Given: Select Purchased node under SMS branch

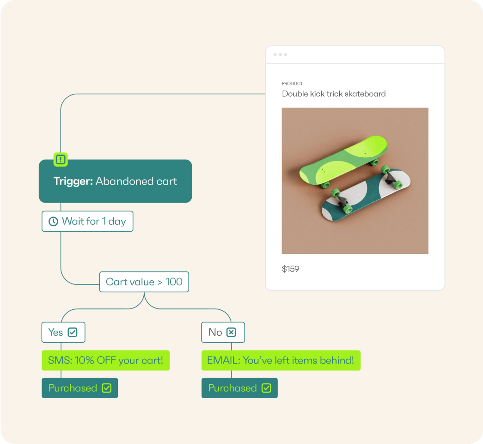Looking at the screenshot, I should click(x=80, y=388).
